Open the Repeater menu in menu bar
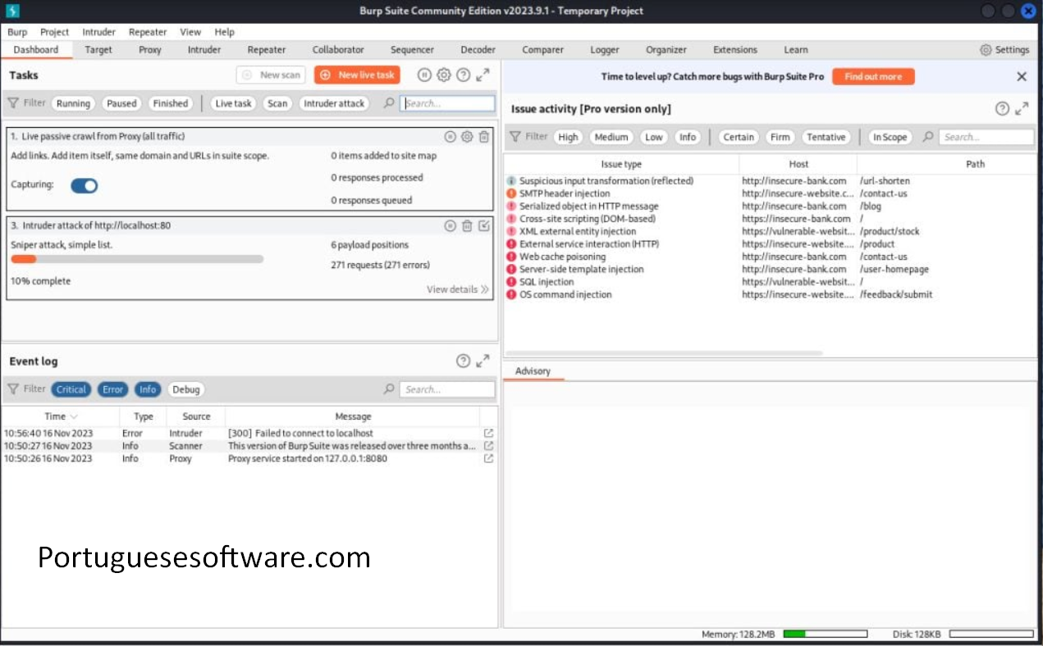This screenshot has height=646, width=1043. [148, 32]
